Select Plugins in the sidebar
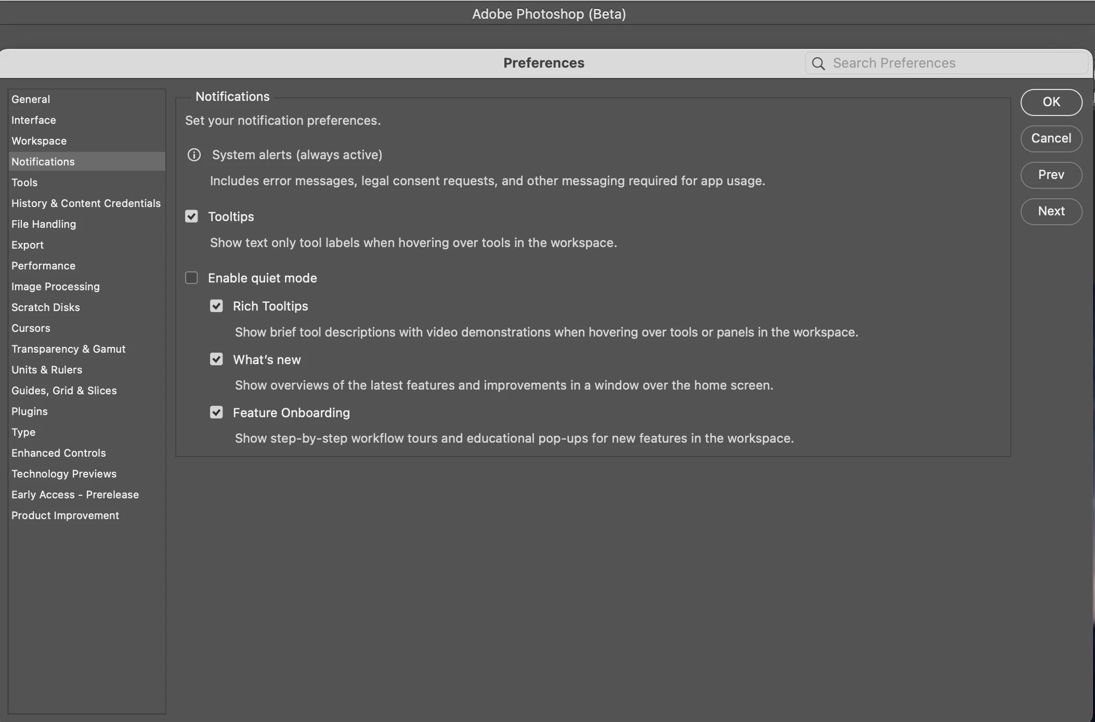 click(x=87, y=411)
